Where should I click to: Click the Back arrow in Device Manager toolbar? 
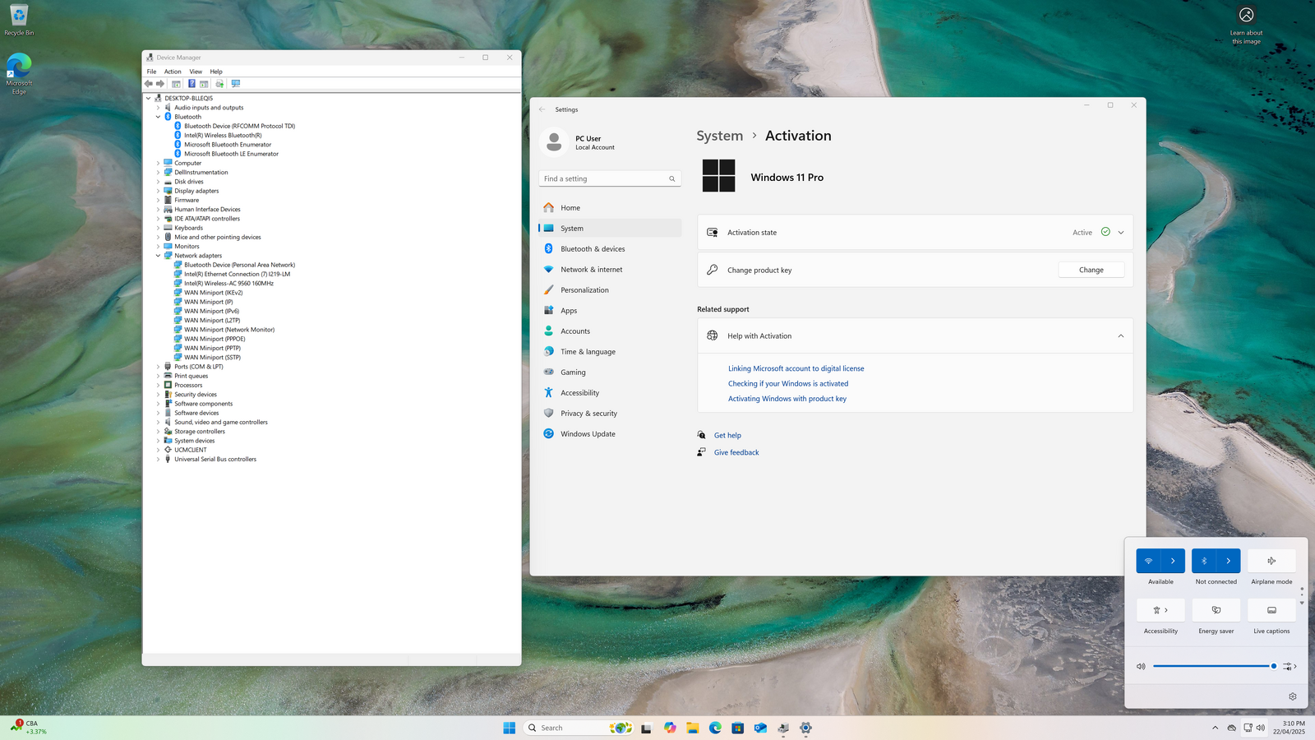pyautogui.click(x=149, y=84)
